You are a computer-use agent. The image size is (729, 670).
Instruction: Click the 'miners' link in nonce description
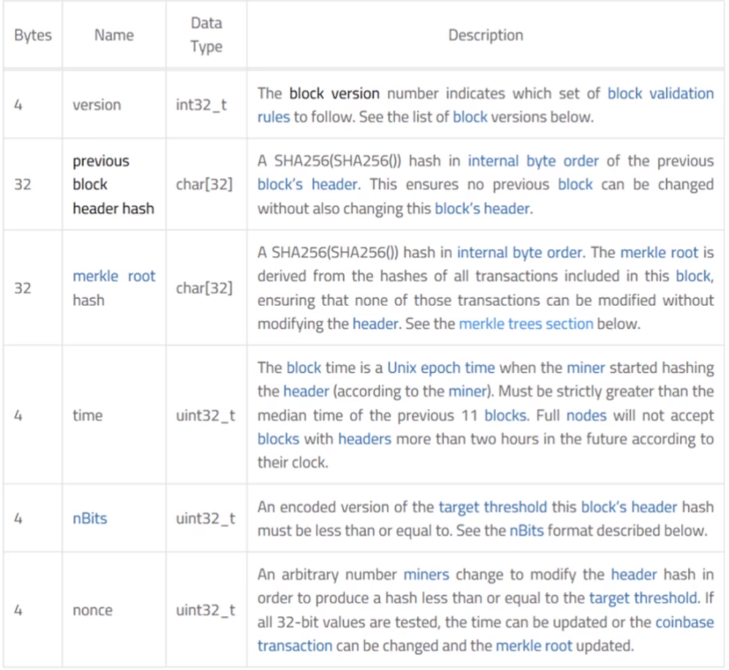tap(426, 575)
